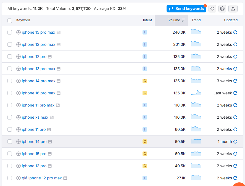The image size is (245, 186).
Task: Refresh icon in iphone 15 pro max row
Action: [235, 32]
